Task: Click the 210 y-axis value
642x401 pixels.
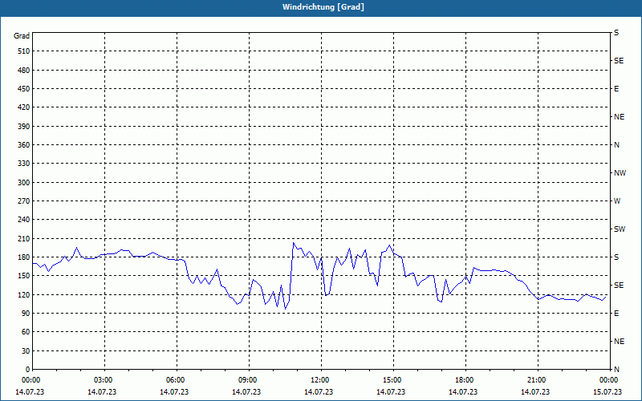Action: pyautogui.click(x=24, y=238)
